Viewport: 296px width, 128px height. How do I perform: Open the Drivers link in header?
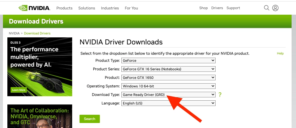(217, 8)
